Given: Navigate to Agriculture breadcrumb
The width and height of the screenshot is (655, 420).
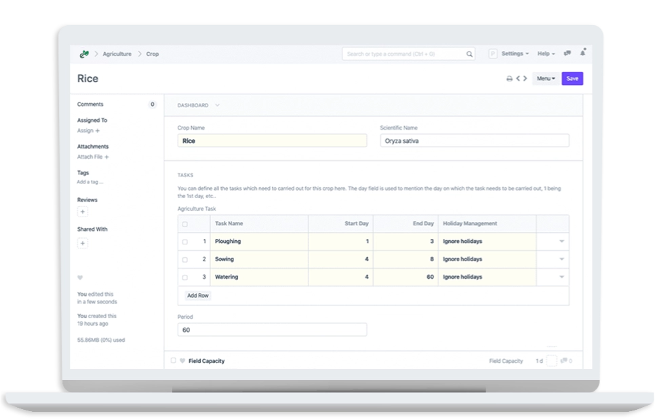Looking at the screenshot, I should click(x=117, y=54).
